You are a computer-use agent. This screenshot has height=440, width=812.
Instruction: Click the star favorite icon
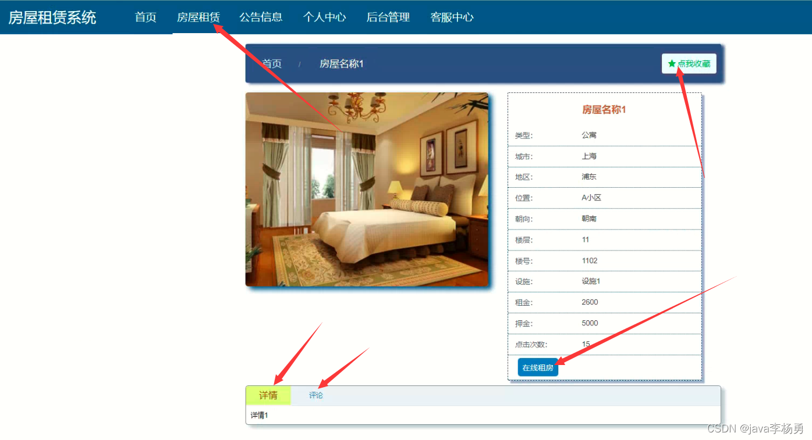(672, 64)
